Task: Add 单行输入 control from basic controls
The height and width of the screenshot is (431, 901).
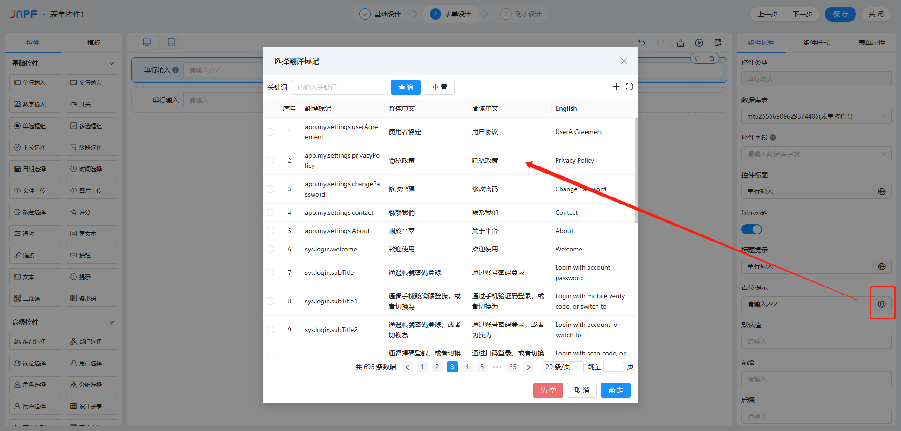Action: pos(35,83)
